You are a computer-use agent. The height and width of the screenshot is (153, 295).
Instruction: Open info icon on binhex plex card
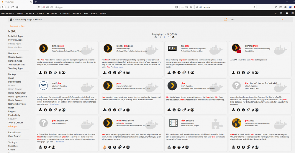[x=45, y=73]
